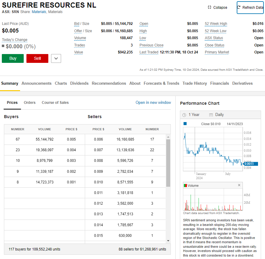Viewport: 265px width, 259px height.
Task: Switch to the Summary tab
Action: coord(10,83)
